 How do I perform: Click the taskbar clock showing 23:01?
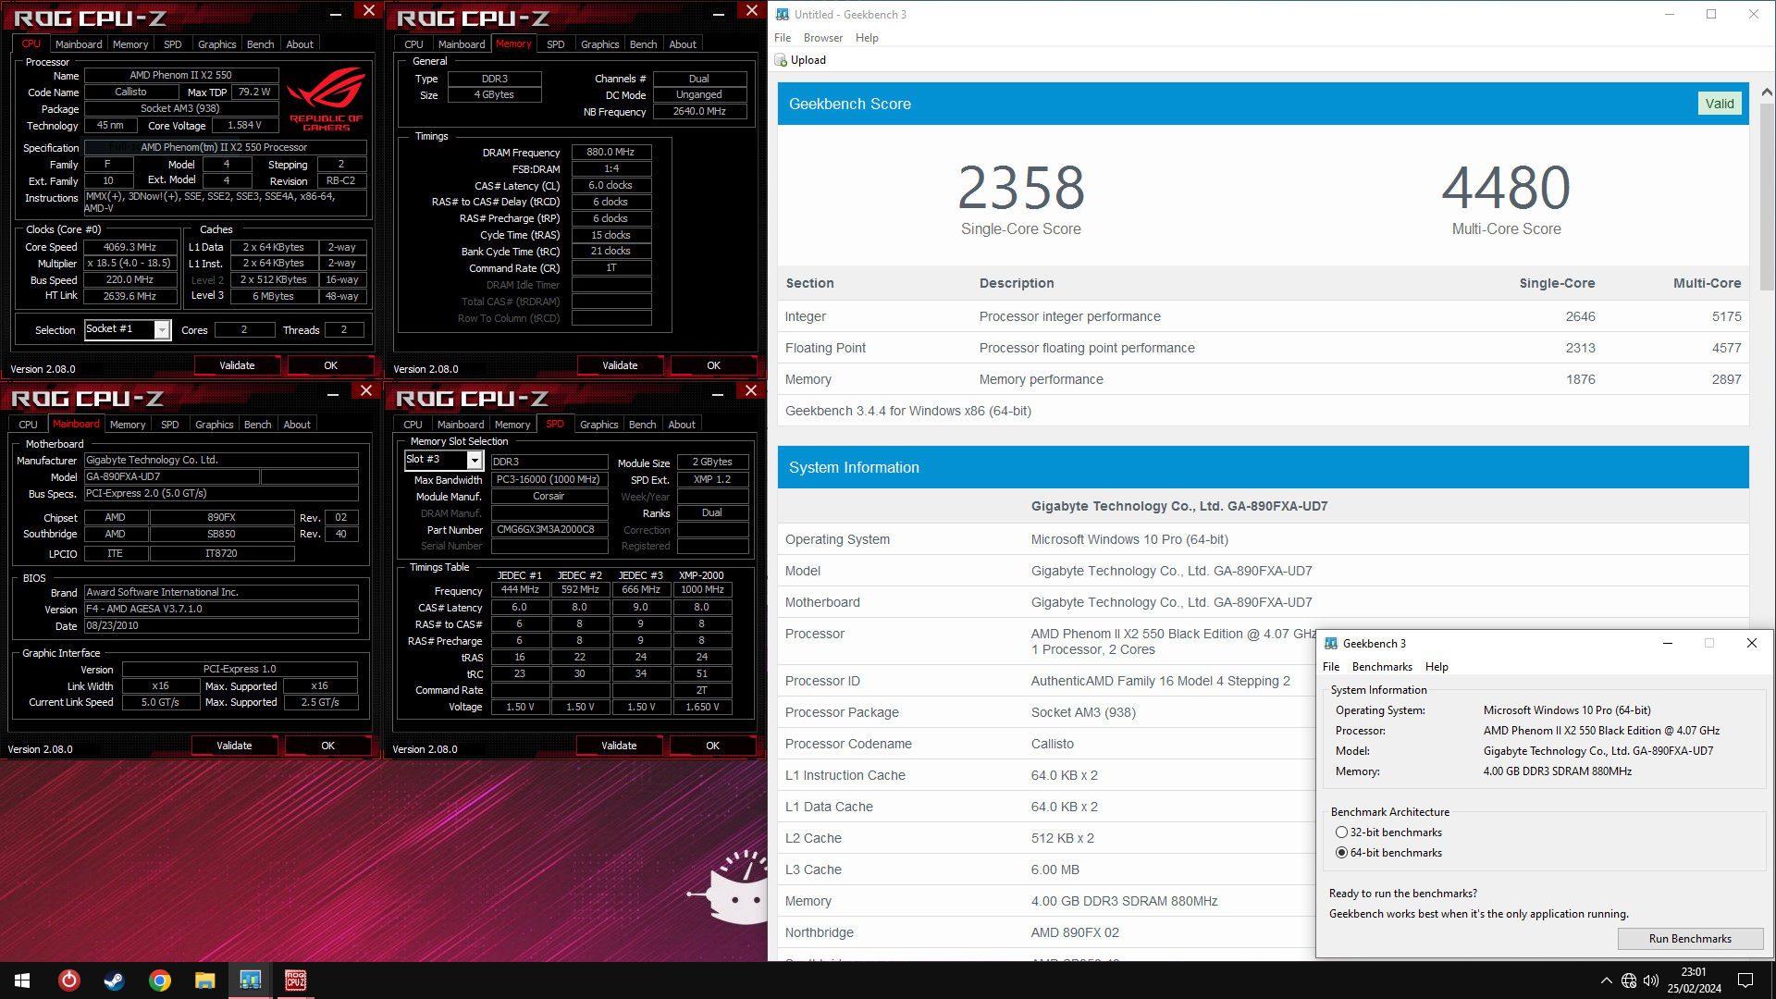(x=1694, y=980)
